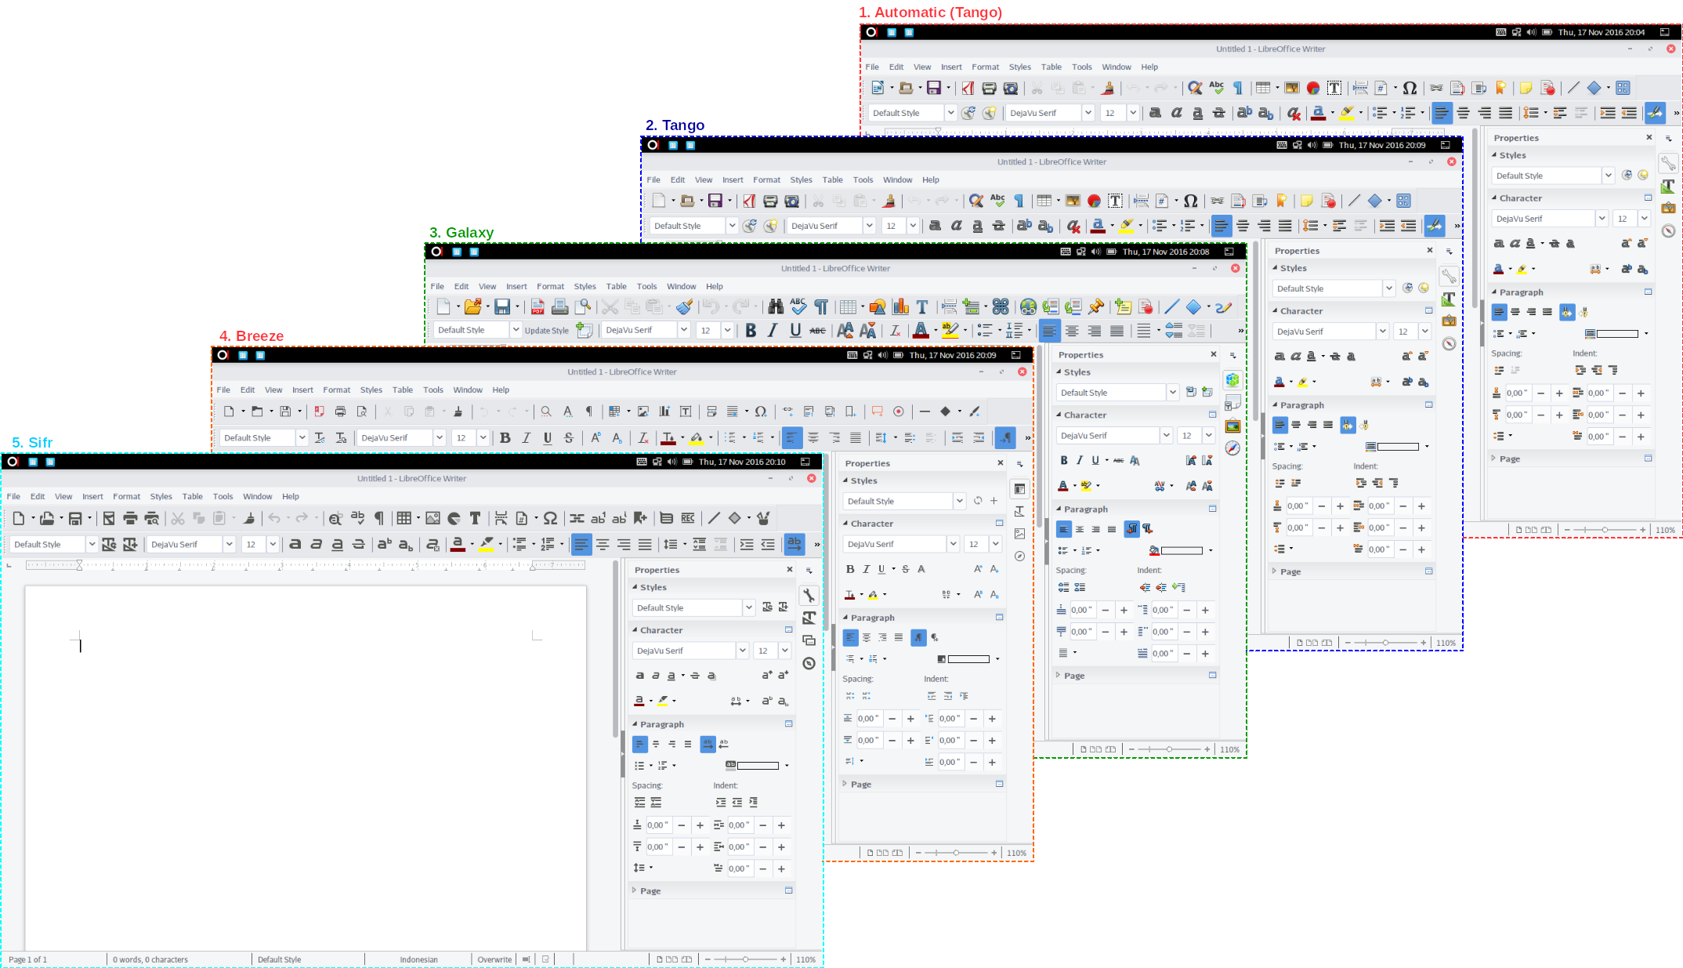Screen dimensions: 1683x968
Task: Open font size dropdown in Sifr toolbar
Action: (x=273, y=544)
